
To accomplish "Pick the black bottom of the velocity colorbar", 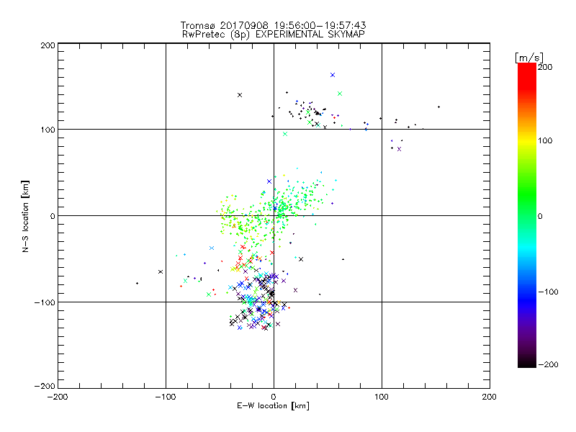I will [x=527, y=362].
